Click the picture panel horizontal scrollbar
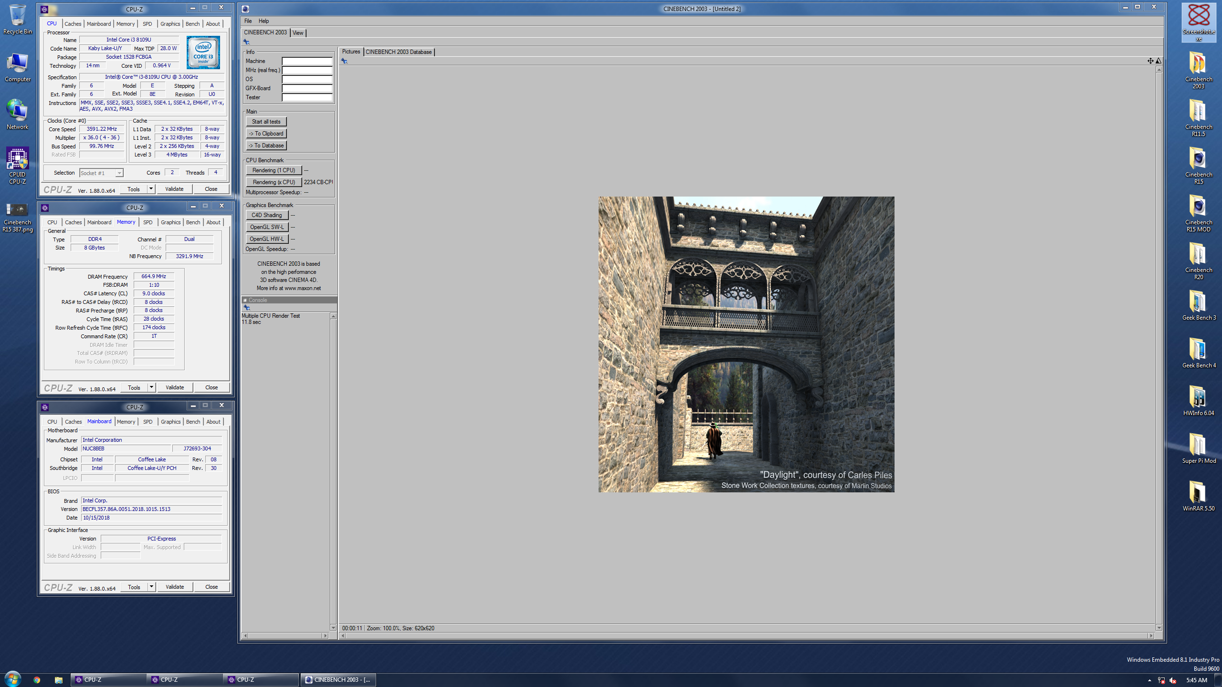This screenshot has height=687, width=1222. click(747, 635)
